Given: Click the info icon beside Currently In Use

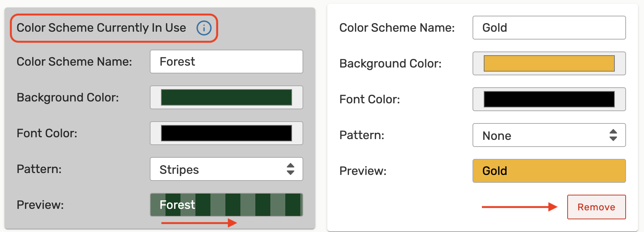Looking at the screenshot, I should [x=204, y=28].
